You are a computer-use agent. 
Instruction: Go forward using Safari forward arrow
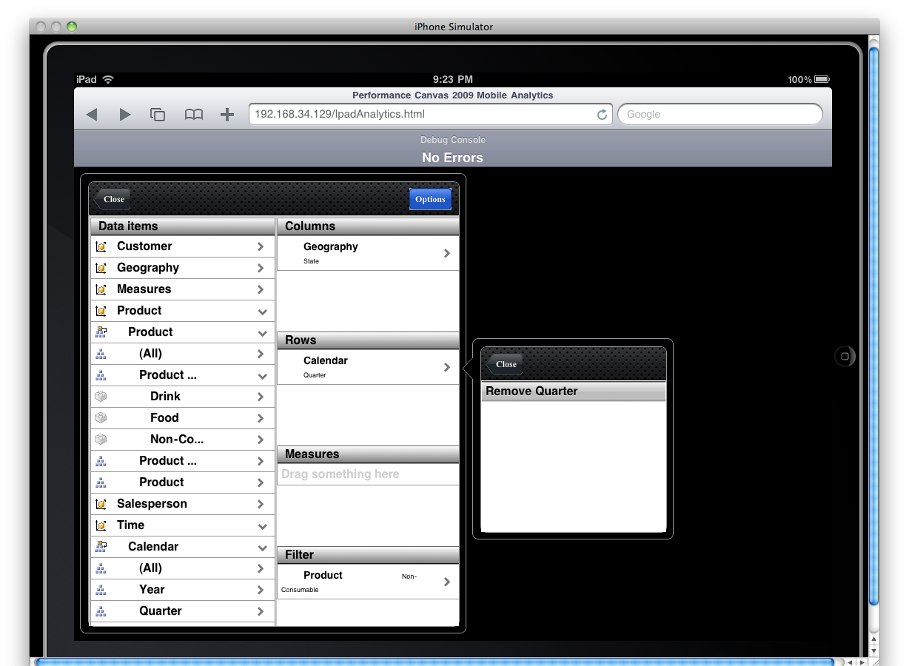click(125, 115)
